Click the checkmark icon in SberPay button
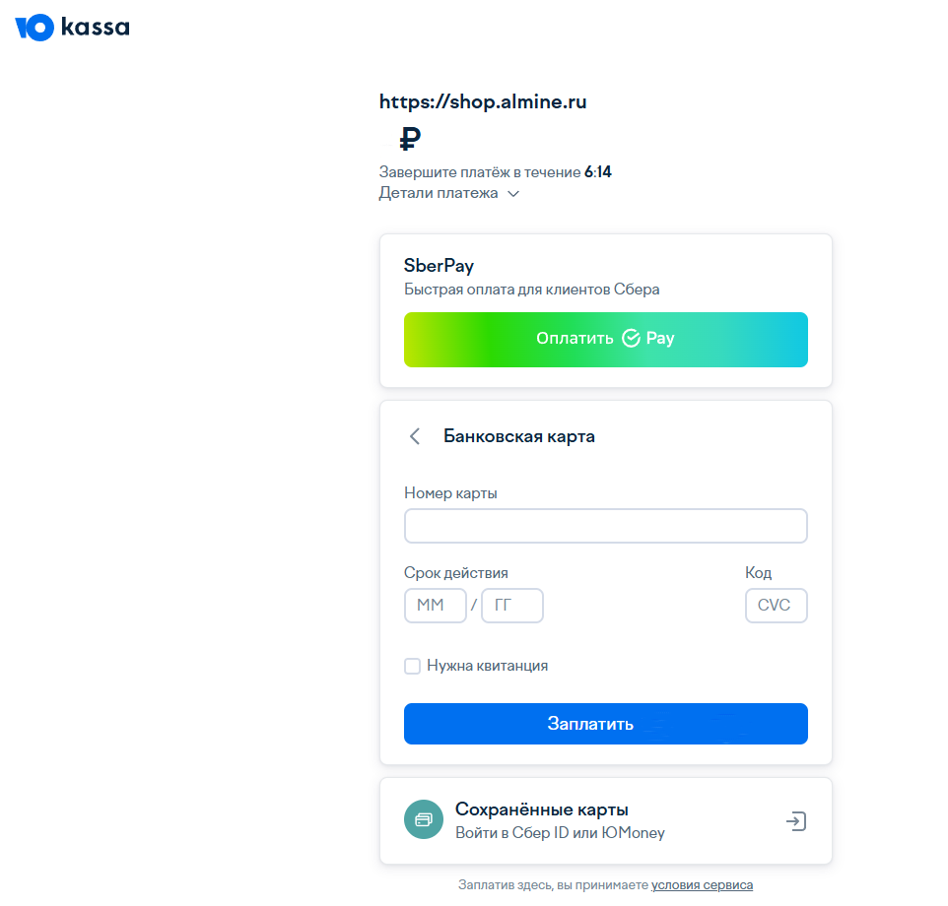 pos(632,339)
